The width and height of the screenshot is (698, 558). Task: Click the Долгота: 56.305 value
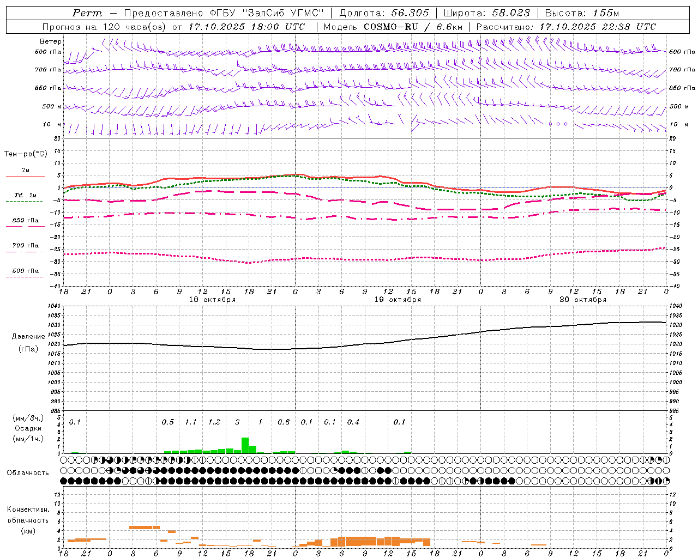tap(384, 13)
